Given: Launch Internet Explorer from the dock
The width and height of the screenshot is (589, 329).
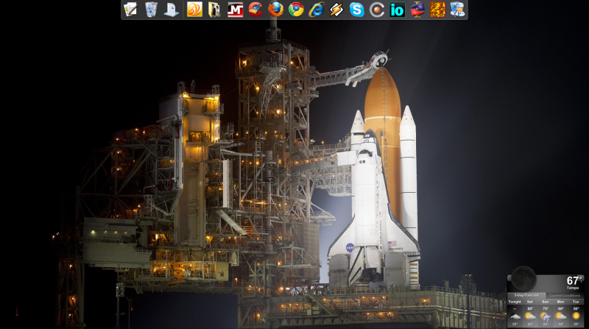Looking at the screenshot, I should click(x=317, y=10).
